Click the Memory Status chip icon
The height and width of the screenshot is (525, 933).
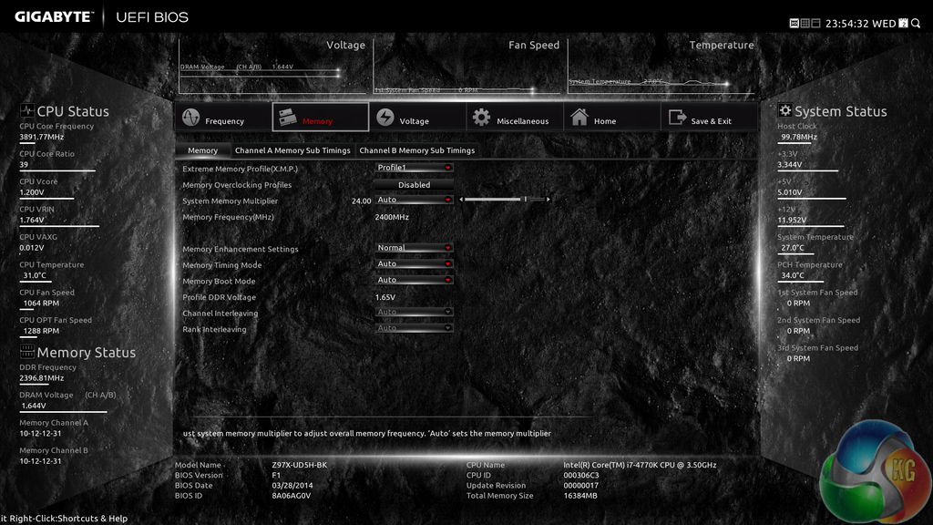point(26,351)
